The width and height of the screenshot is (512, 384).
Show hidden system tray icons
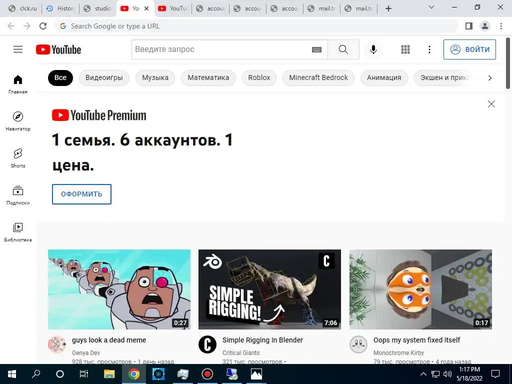(423, 374)
